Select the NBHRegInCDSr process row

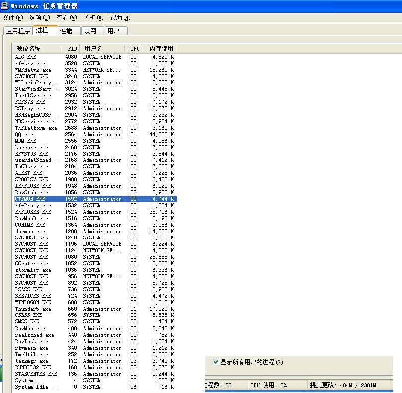pos(95,115)
